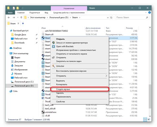Click the shield icon for admin launch
The image size is (157, 127).
pos(53,43)
